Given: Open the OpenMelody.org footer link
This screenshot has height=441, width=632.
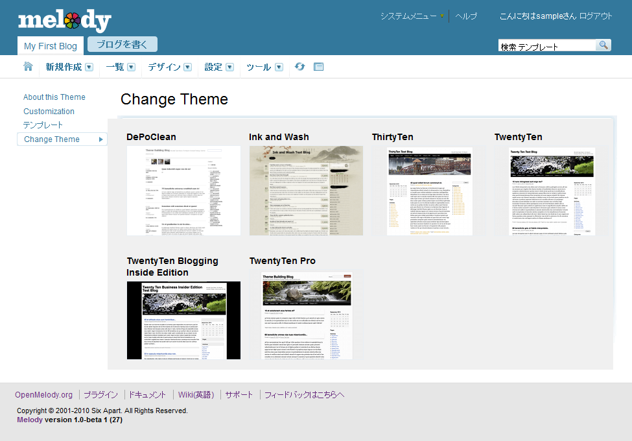Looking at the screenshot, I should click(x=44, y=395).
